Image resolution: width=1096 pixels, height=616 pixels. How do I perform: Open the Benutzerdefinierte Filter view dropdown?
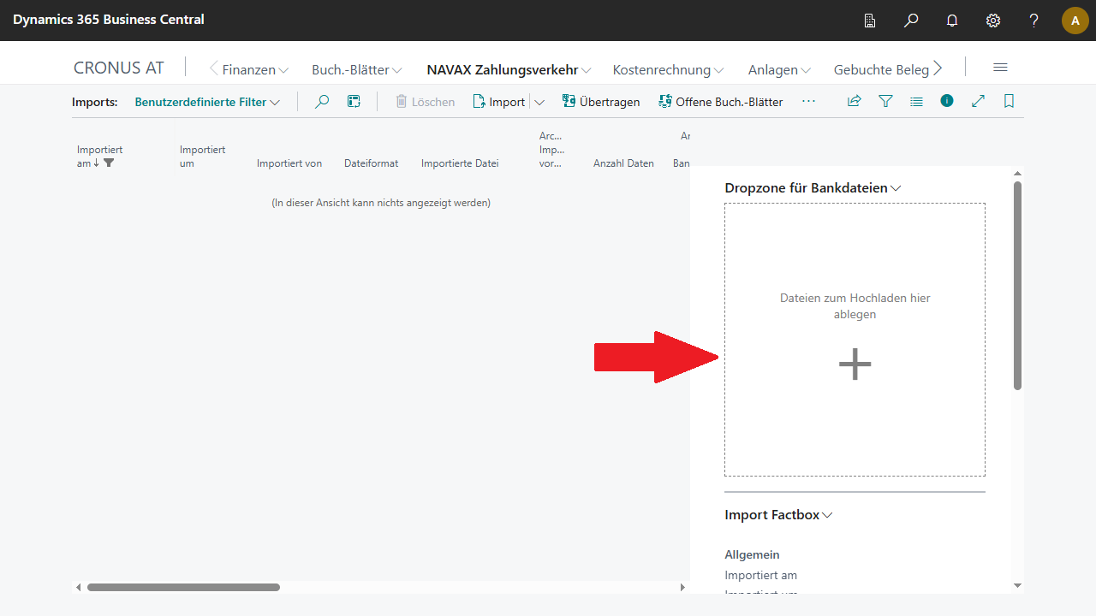tap(207, 102)
